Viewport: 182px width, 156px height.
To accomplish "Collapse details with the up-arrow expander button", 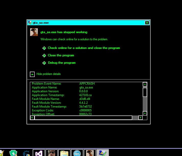I will [x=32, y=74].
